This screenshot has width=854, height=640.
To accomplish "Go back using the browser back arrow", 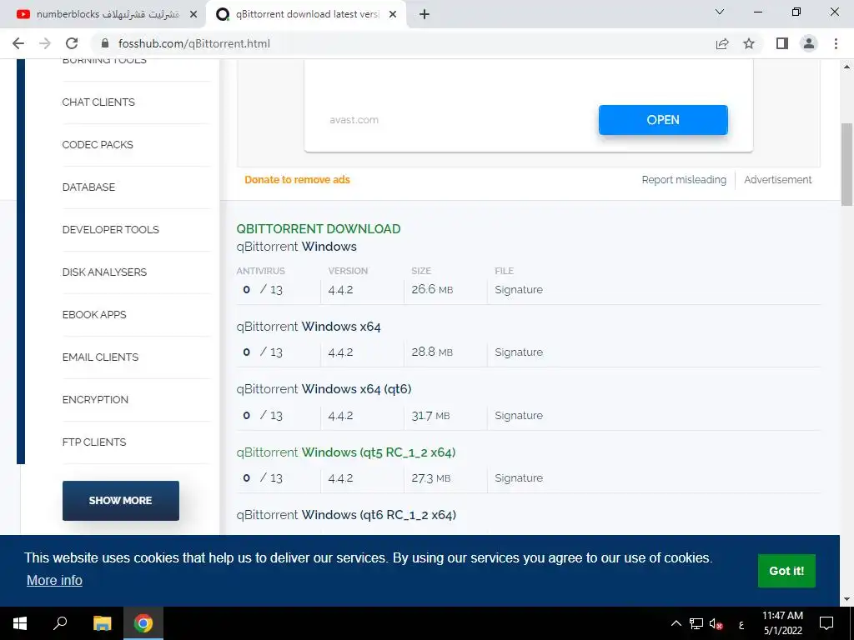I will click(x=18, y=43).
